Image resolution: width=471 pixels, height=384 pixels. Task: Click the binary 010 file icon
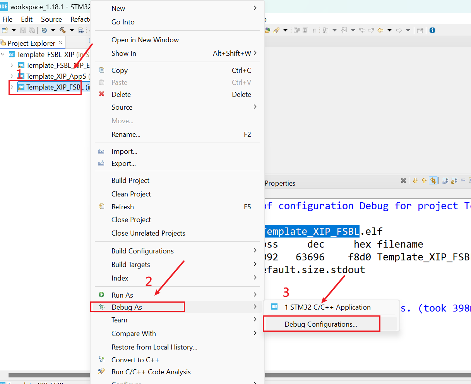point(81,30)
